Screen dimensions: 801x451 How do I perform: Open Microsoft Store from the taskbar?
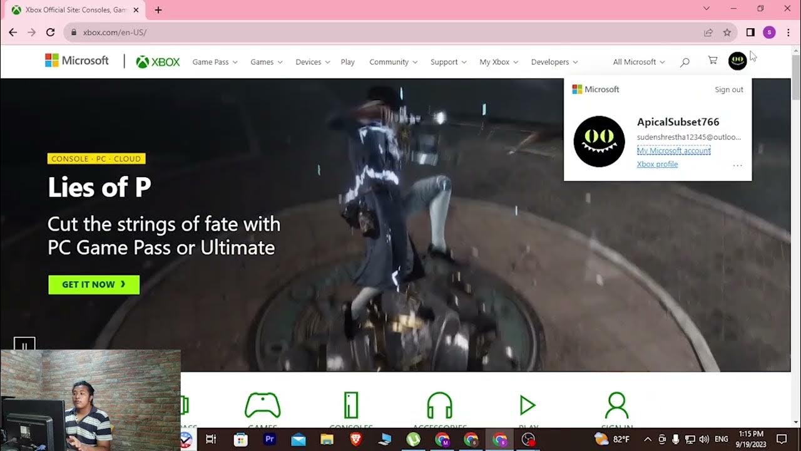click(x=240, y=440)
